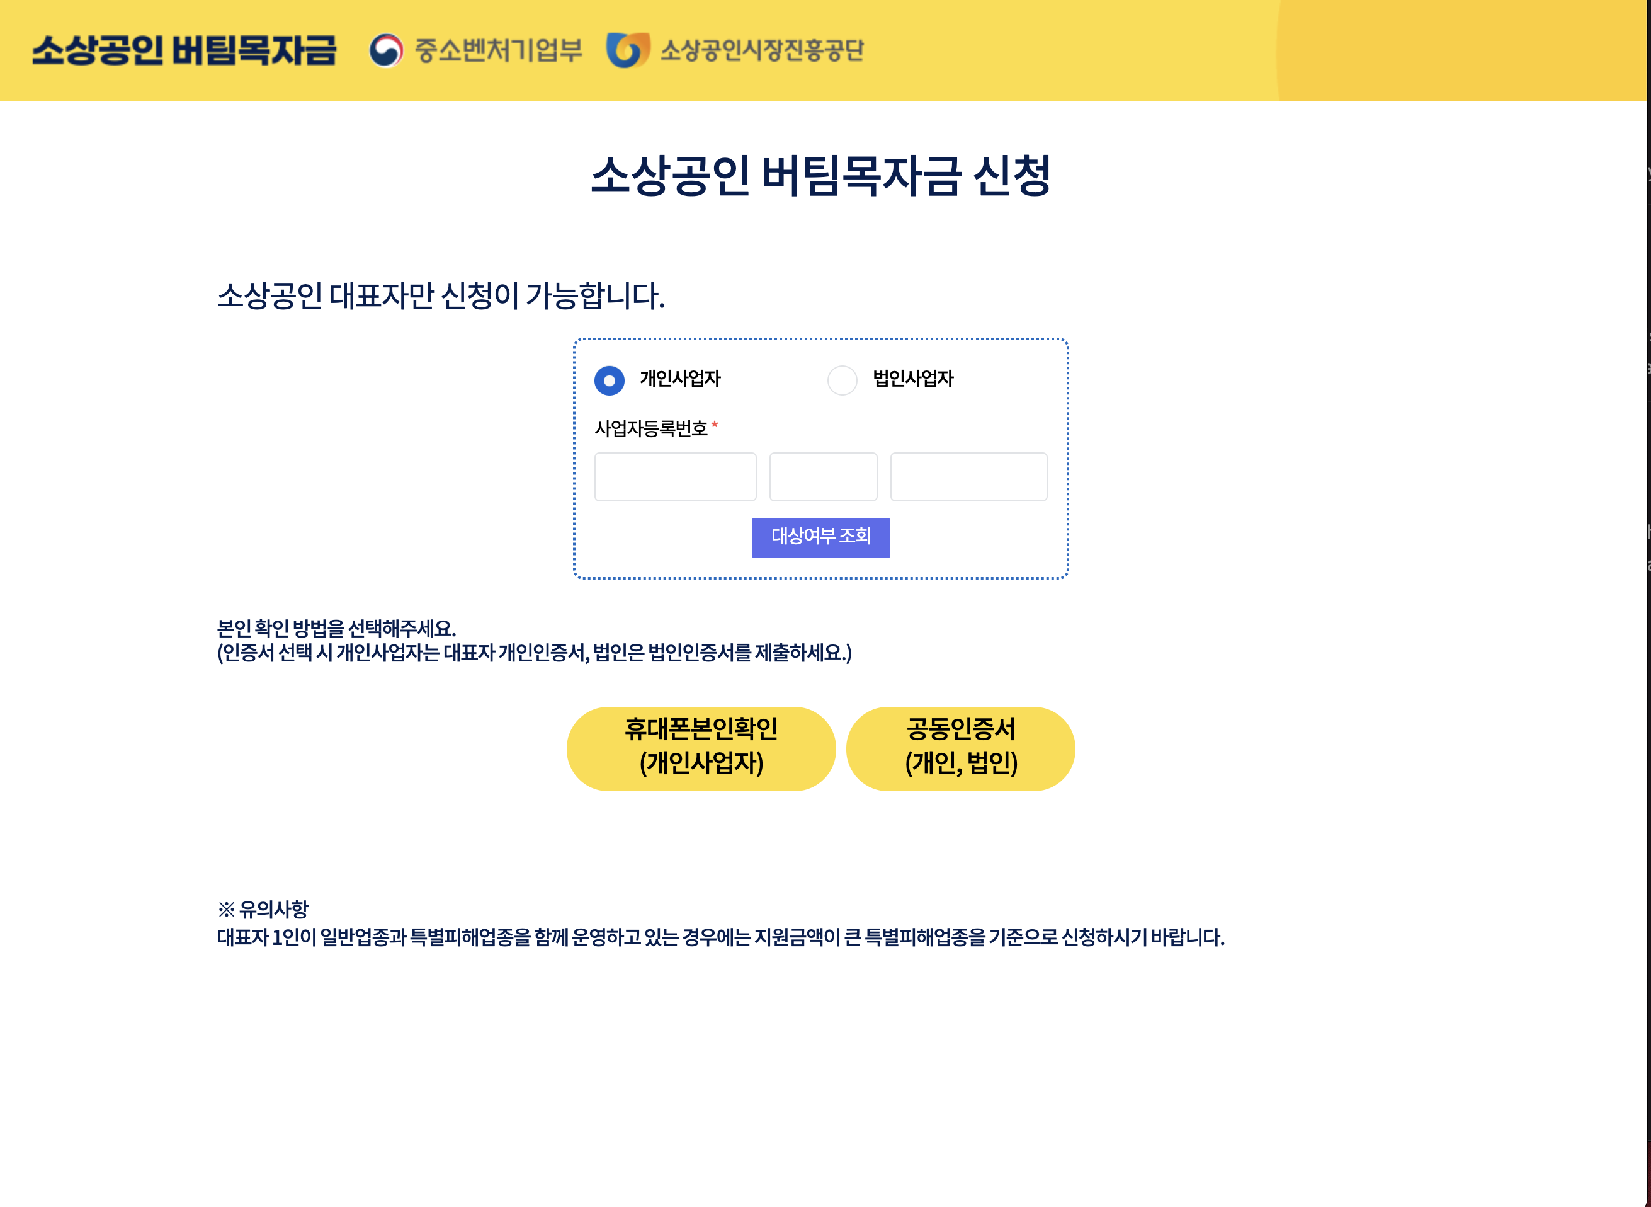
Task: Click the 소상공인 버팀목자금 header logo
Action: [184, 50]
